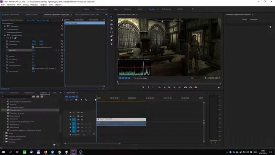Toggle A1 audio track targeting

[74, 124]
